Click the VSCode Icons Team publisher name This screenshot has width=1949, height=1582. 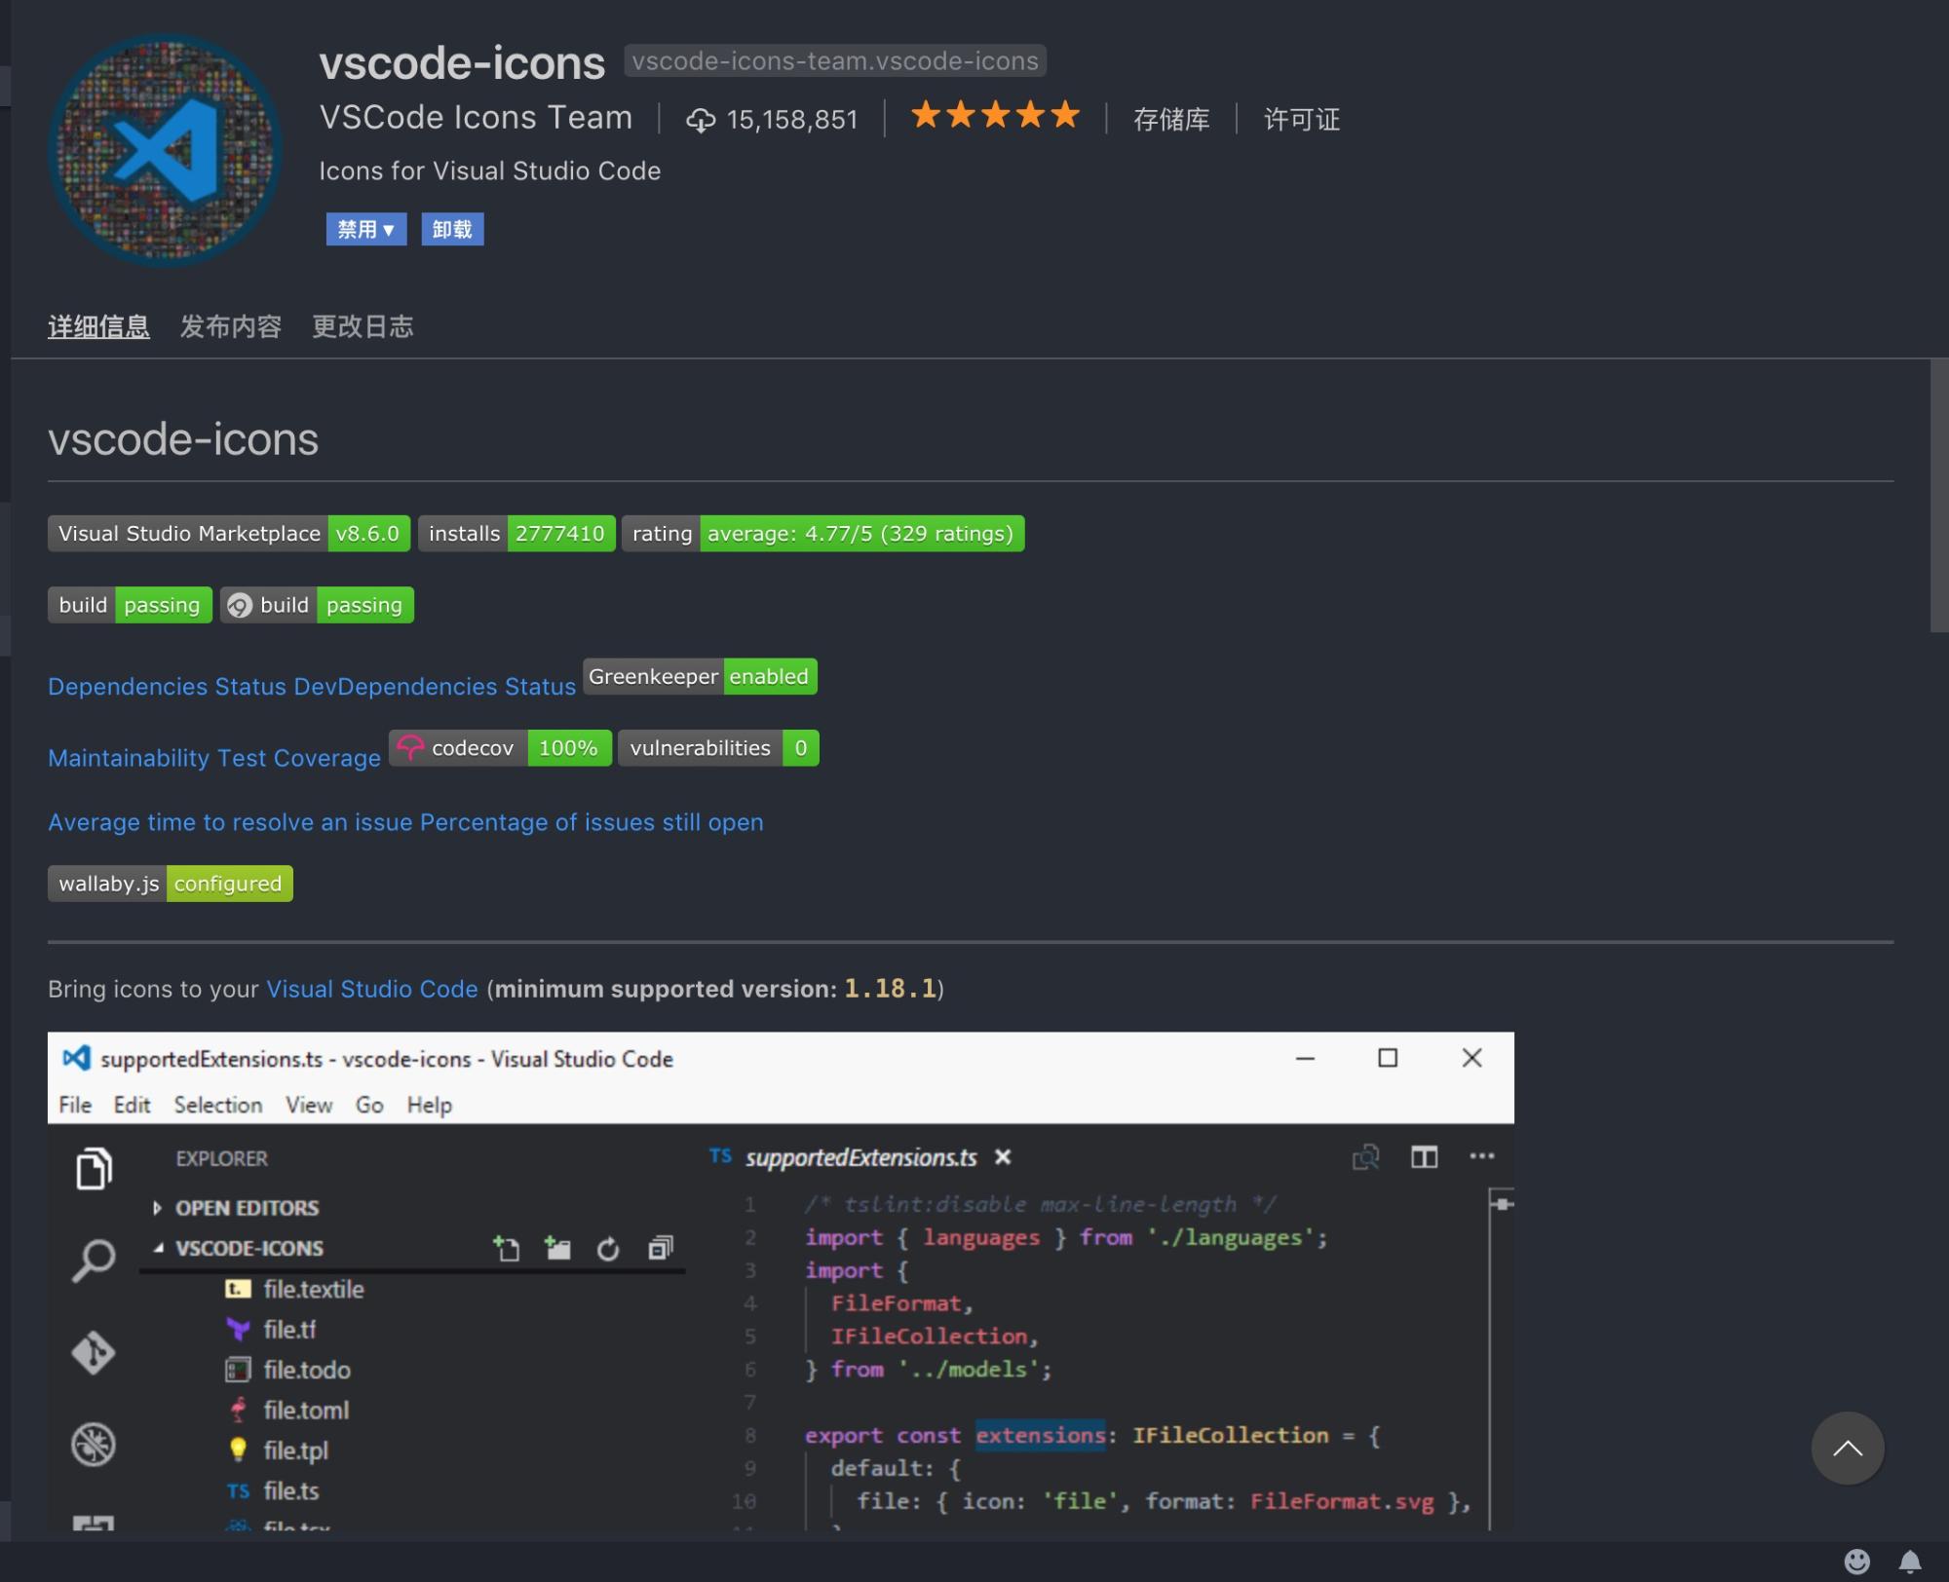click(x=476, y=117)
